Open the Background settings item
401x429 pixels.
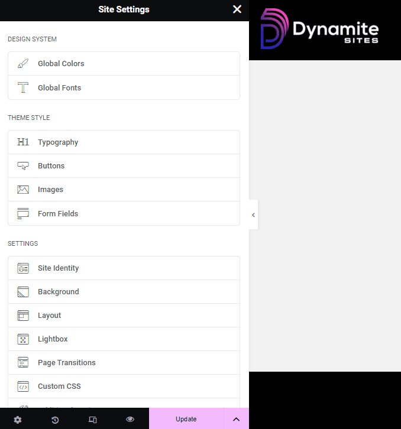coord(59,292)
